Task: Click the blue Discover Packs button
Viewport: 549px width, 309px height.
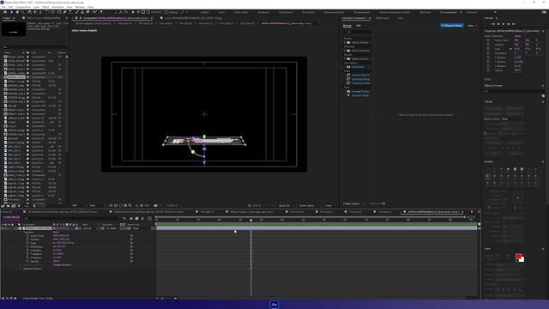Action: coord(452,26)
